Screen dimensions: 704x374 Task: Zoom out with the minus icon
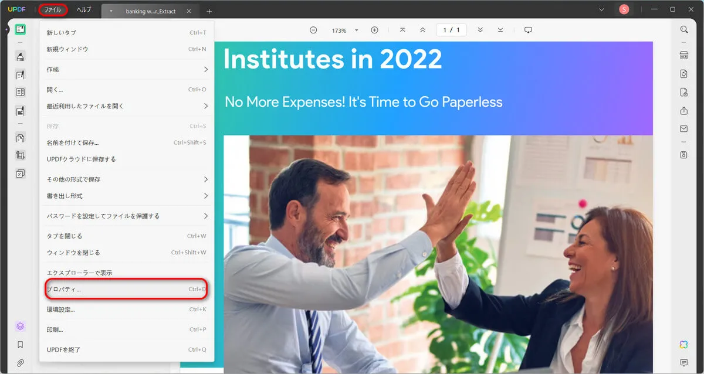313,30
